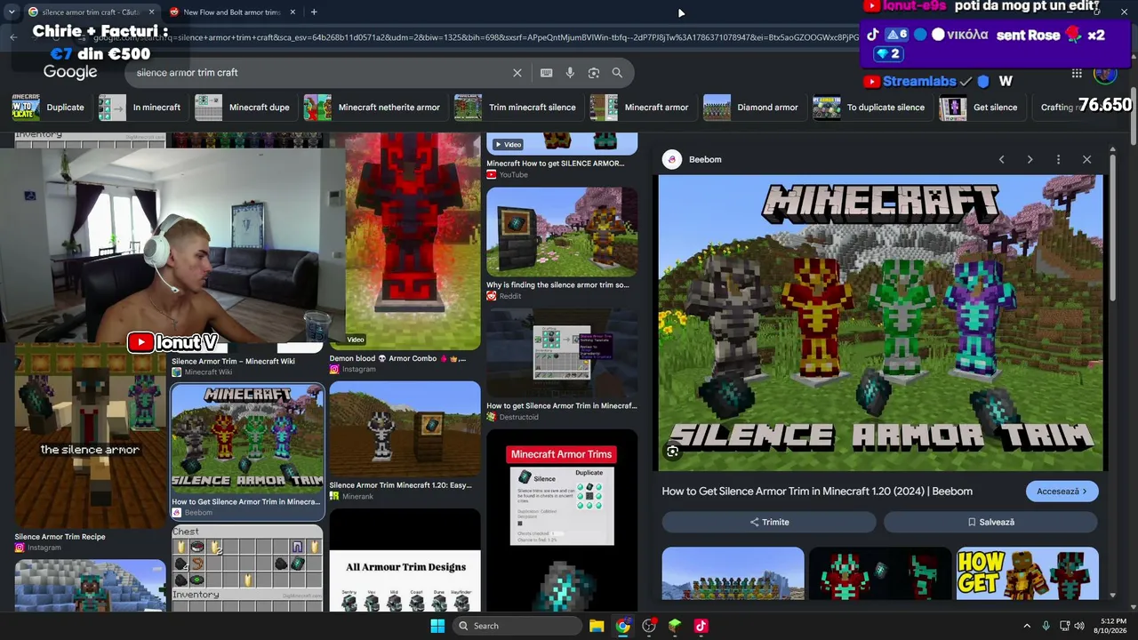
Task: Start voice search with the microphone icon
Action: coord(570,73)
